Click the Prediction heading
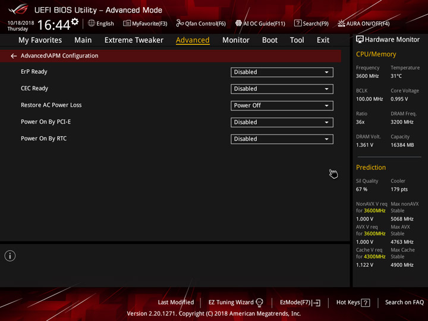Screen dimensions: 428x321 tap(371, 167)
